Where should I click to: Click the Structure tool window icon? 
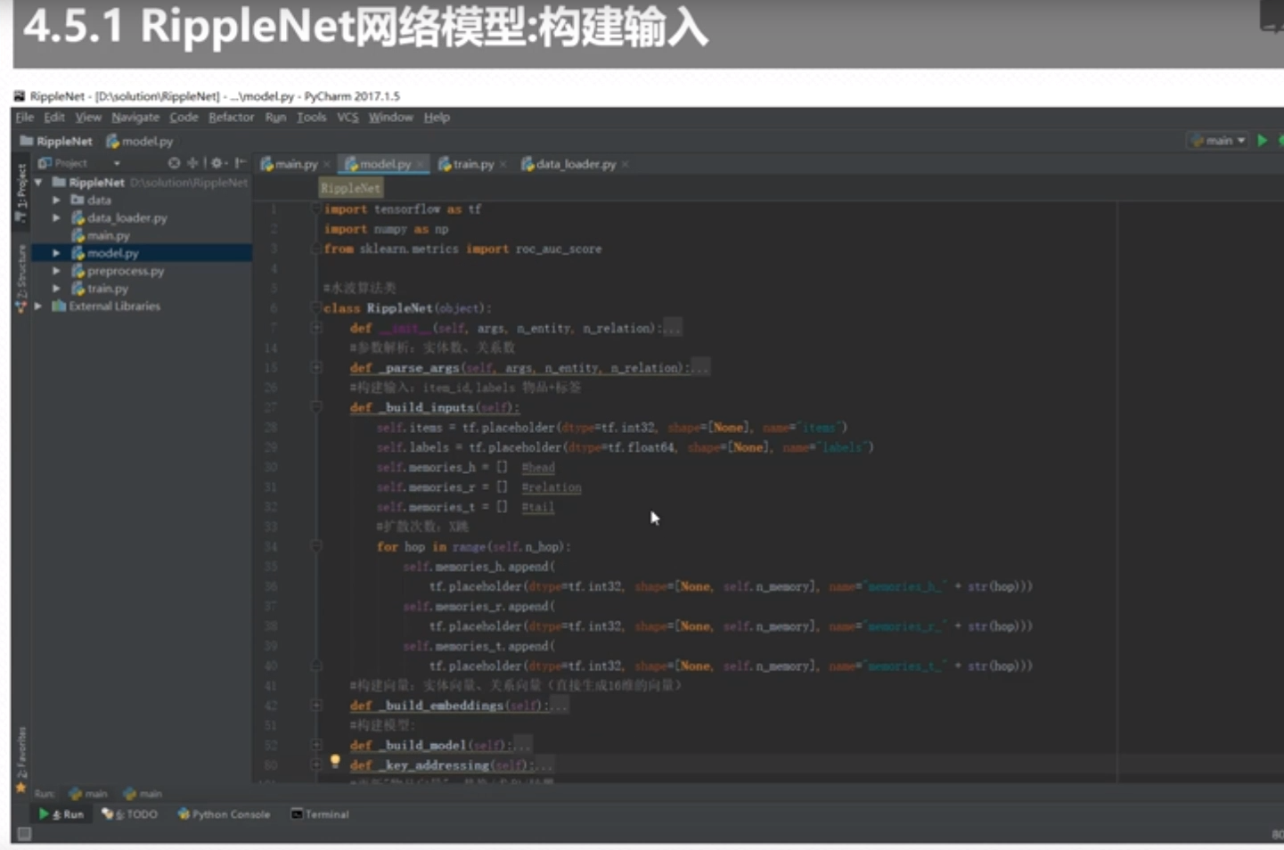click(20, 306)
